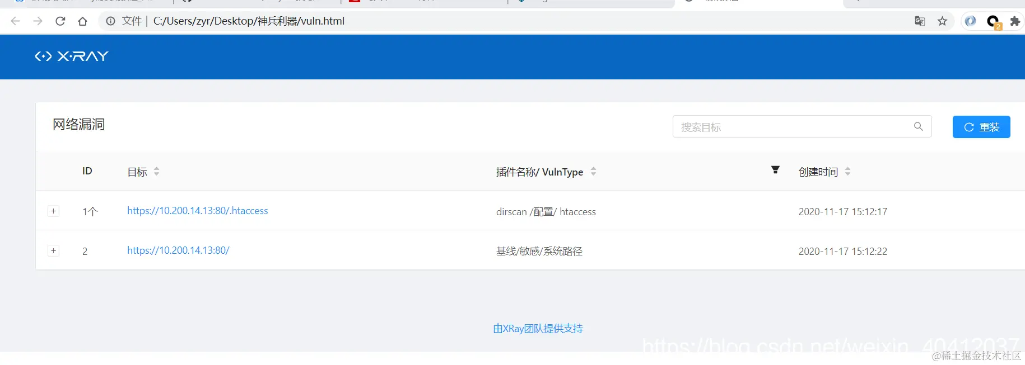Click the translate page icon
This screenshot has height=365, width=1025.
(x=920, y=21)
